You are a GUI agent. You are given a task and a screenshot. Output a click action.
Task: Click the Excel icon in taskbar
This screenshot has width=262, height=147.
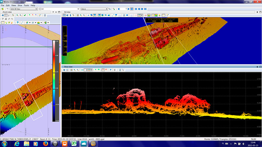point(74,143)
